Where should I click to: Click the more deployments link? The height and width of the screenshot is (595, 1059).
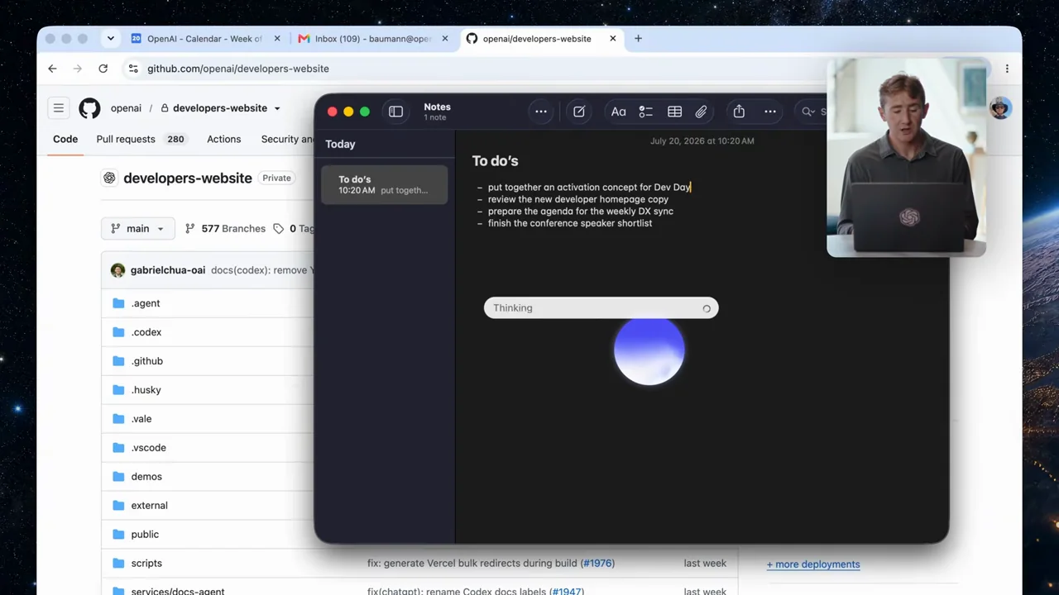pyautogui.click(x=813, y=564)
